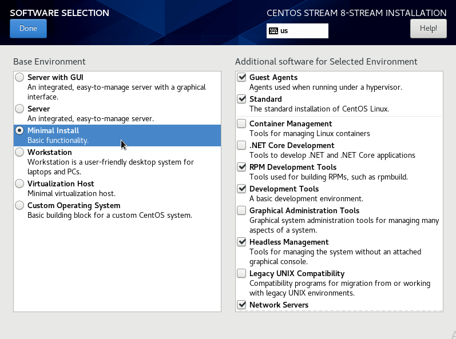Click the keyboard layout icon
The width and height of the screenshot is (456, 339).
point(273,31)
